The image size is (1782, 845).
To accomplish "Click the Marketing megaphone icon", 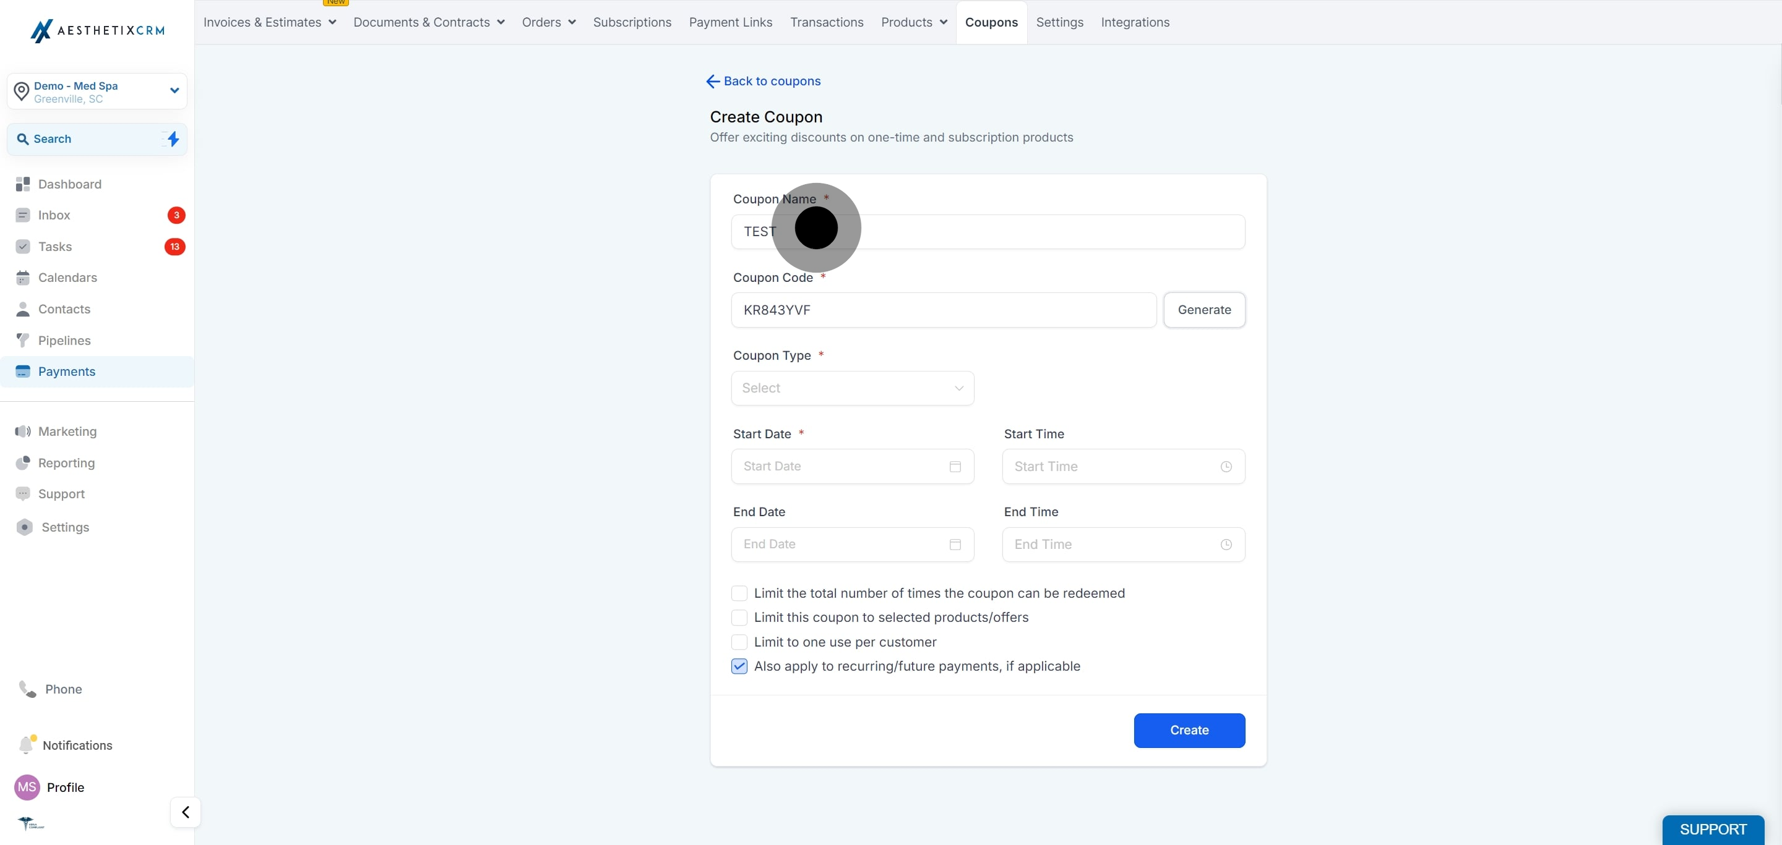I will 23,431.
